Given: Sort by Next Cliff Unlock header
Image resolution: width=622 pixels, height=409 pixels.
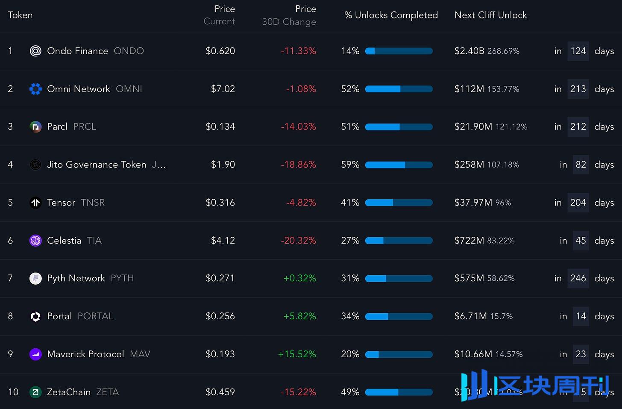Looking at the screenshot, I should [490, 15].
